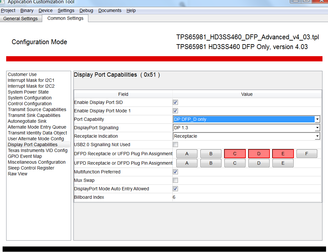Select Texas Instruments VID Config
This screenshot has height=252, width=328.
pyautogui.click(x=38, y=151)
